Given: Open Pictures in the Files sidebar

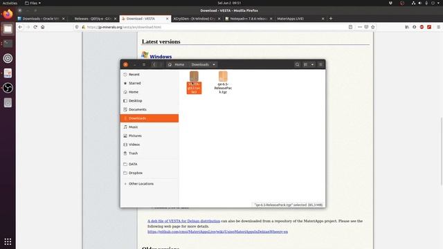Looking at the screenshot, I should point(150,136).
